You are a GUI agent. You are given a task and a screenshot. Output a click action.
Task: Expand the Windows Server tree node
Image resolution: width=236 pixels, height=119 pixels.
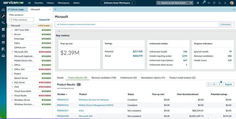[12, 100]
